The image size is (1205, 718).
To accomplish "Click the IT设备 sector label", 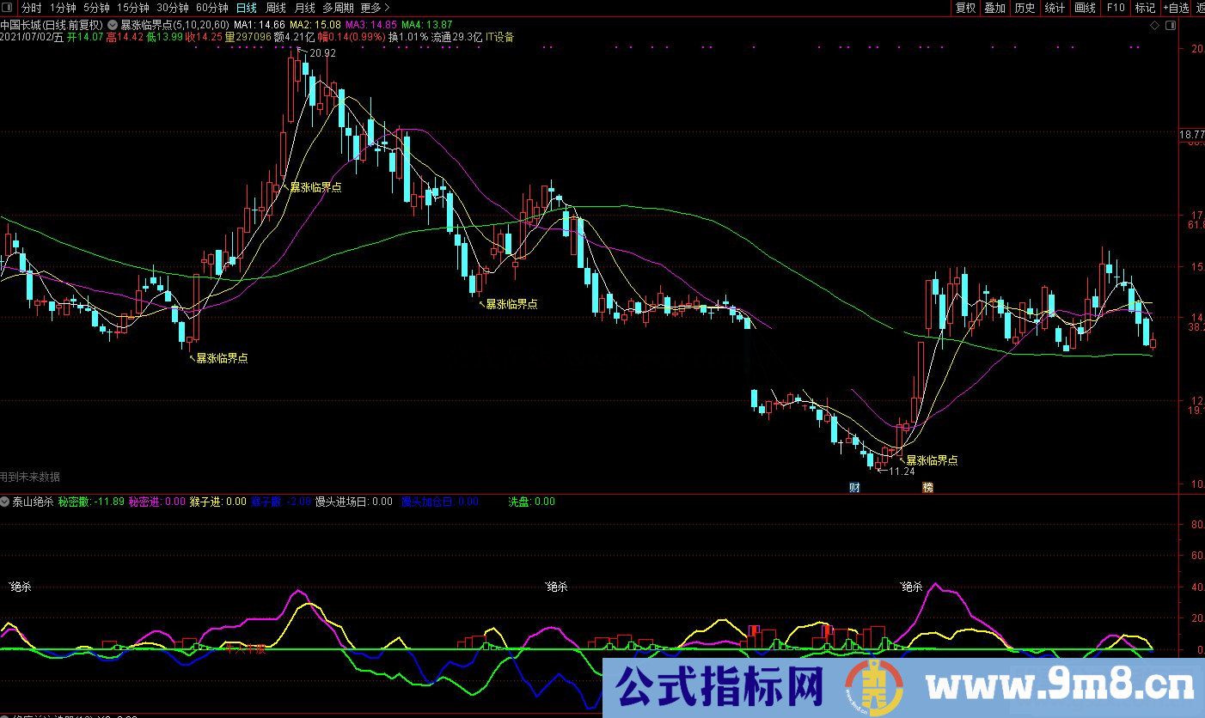I will [500, 37].
